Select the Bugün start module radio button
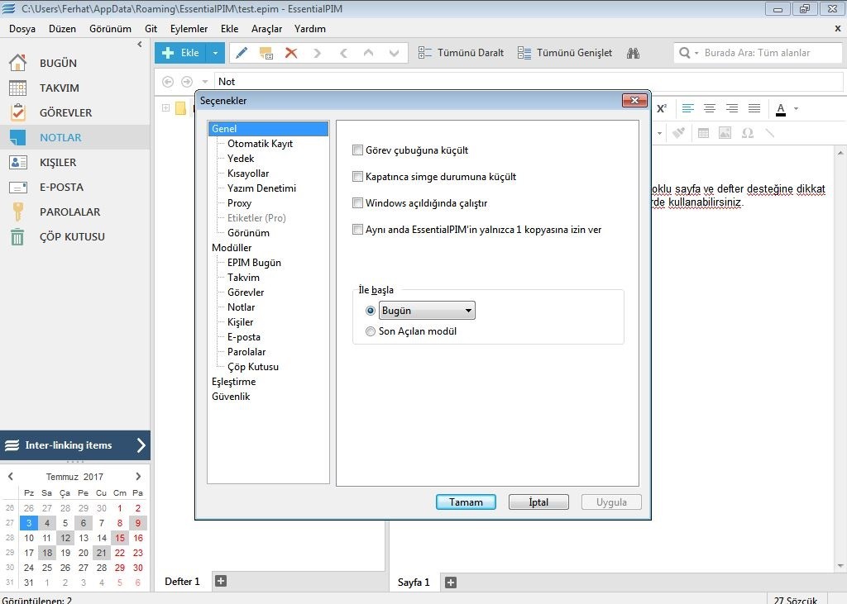 [371, 311]
